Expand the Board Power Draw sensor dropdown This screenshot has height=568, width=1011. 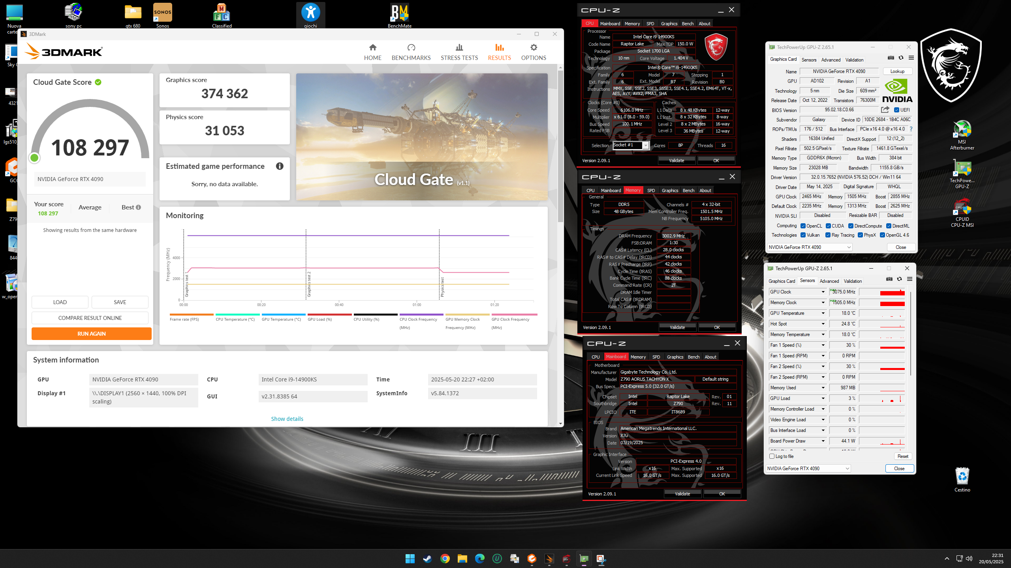tap(823, 441)
